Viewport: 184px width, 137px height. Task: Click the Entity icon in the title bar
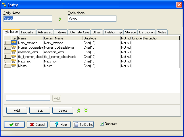pos(4,5)
